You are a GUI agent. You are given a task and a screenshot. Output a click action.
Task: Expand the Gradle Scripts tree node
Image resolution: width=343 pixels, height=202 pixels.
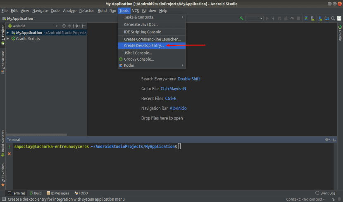click(x=7, y=38)
